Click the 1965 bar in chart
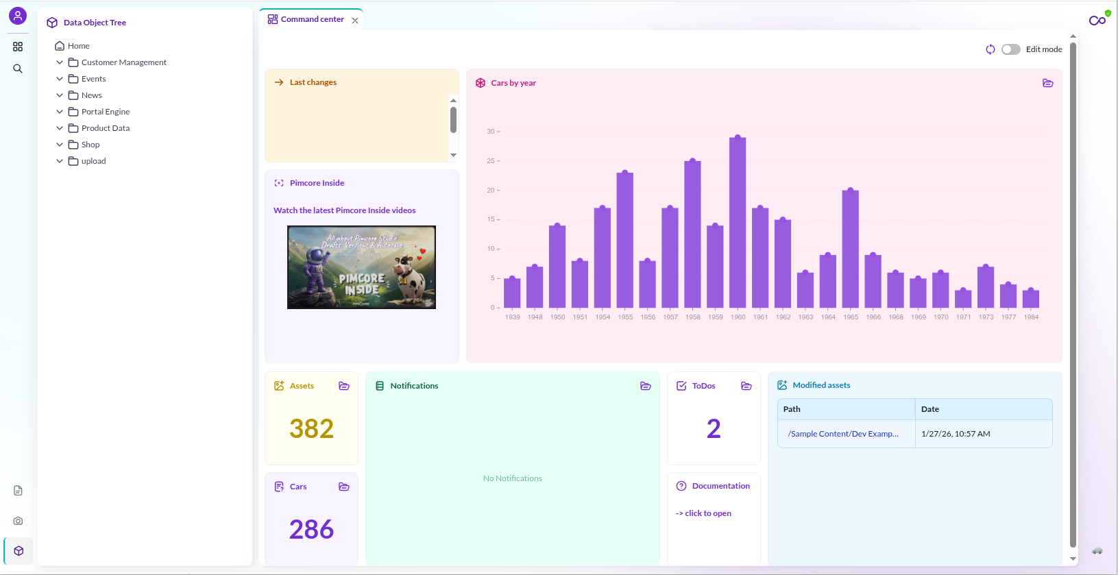This screenshot has height=575, width=1118. point(851,249)
